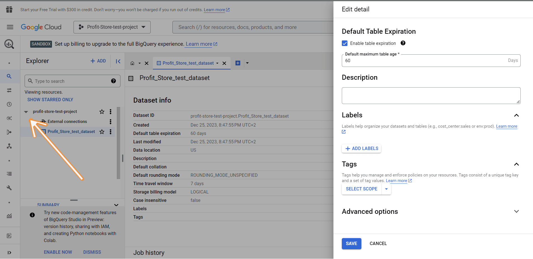533x259 pixels.
Task: Click the Default maximum table age field
Action: coord(431,60)
